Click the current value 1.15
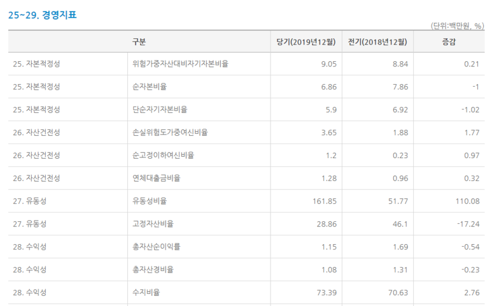Image resolution: width=492 pixels, height=306 pixels. click(x=329, y=247)
